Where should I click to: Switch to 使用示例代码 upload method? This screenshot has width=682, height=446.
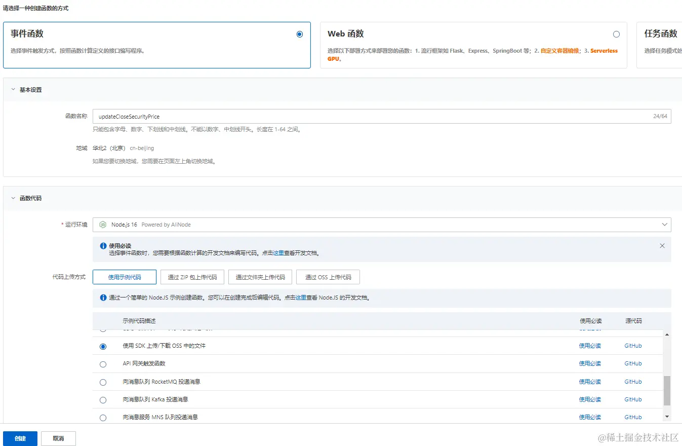(x=125, y=277)
